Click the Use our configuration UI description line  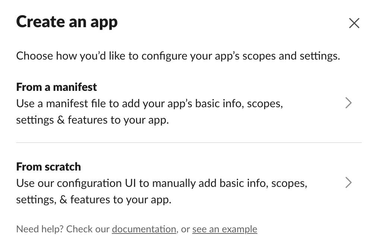[x=161, y=183]
